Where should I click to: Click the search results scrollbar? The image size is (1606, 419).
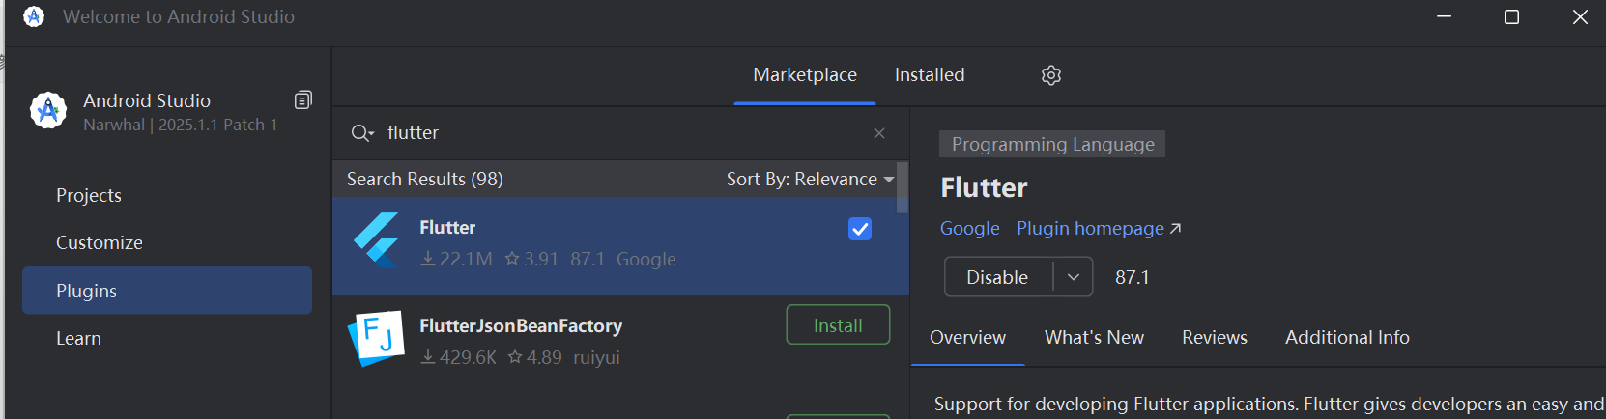(903, 187)
